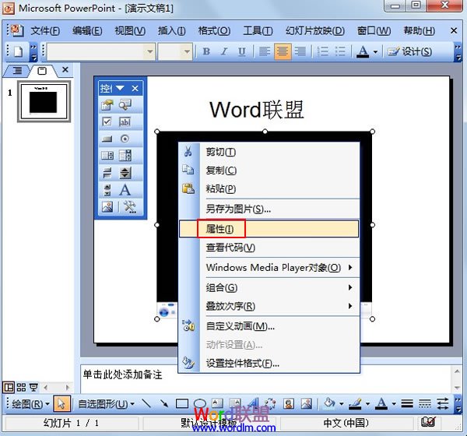Open line color dropdown arrow in drawing toolbar
The height and width of the screenshot is (436, 467).
click(x=367, y=404)
